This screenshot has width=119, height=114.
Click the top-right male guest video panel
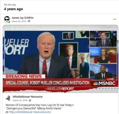103,39
